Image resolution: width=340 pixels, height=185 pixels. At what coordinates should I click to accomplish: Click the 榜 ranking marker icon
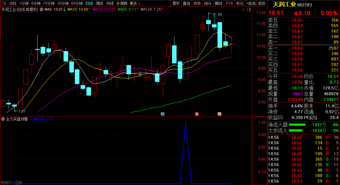[x=219, y=114]
